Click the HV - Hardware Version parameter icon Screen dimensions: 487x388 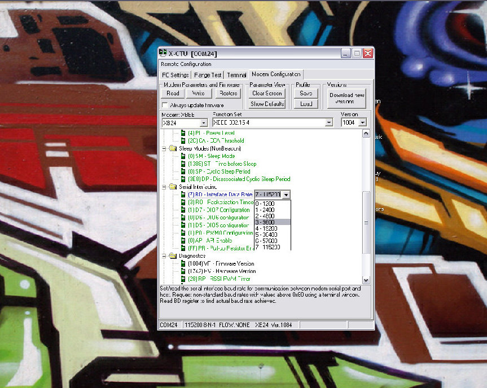[x=185, y=271]
